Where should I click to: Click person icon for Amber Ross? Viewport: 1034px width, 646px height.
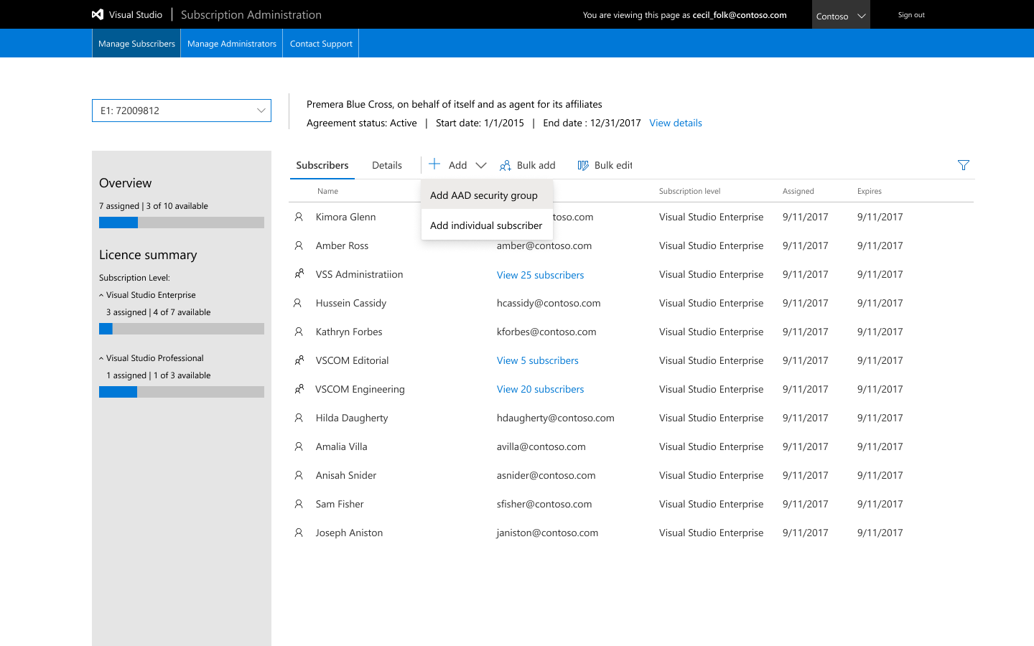(299, 245)
